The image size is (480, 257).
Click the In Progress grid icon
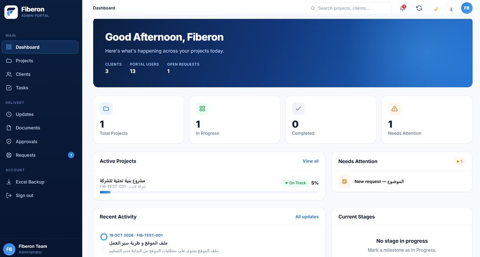pyautogui.click(x=202, y=109)
